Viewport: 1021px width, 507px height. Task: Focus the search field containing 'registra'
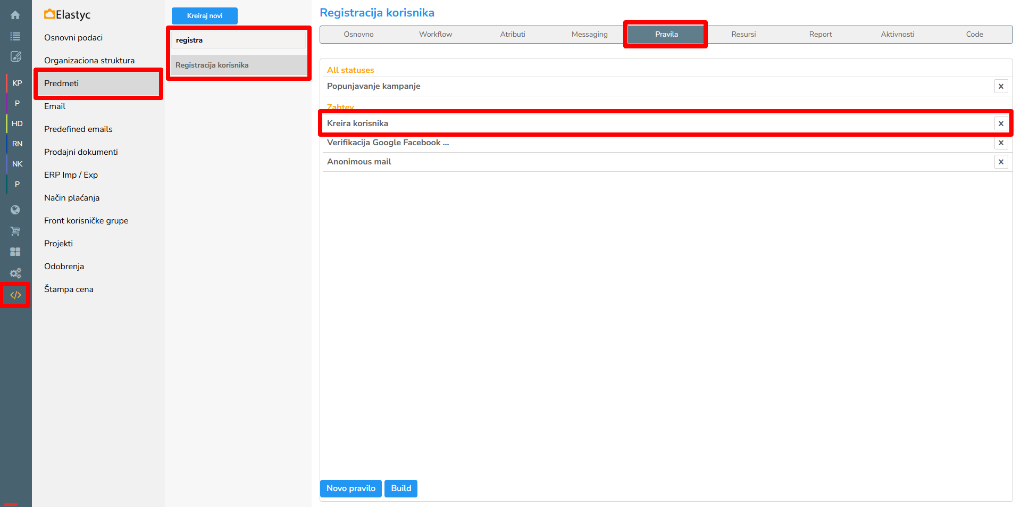pyautogui.click(x=238, y=40)
